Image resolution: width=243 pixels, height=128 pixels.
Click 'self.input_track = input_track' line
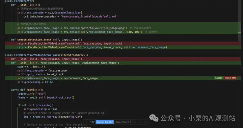[40, 74]
